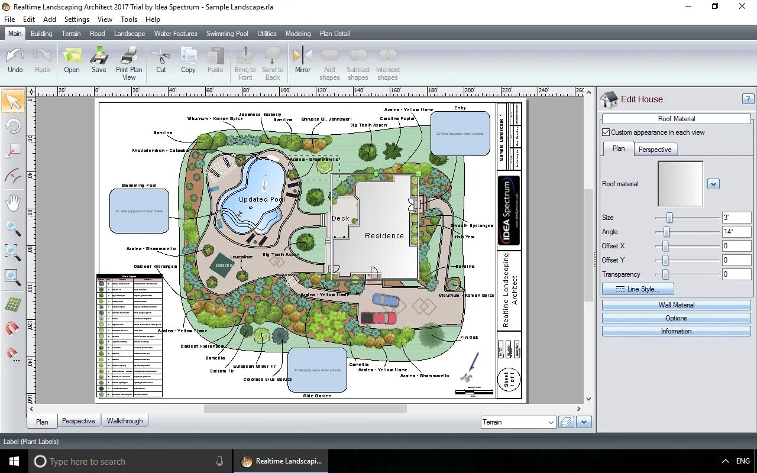This screenshot has height=473, width=757.
Task: Select the rotate tool in left sidebar
Action: click(13, 126)
